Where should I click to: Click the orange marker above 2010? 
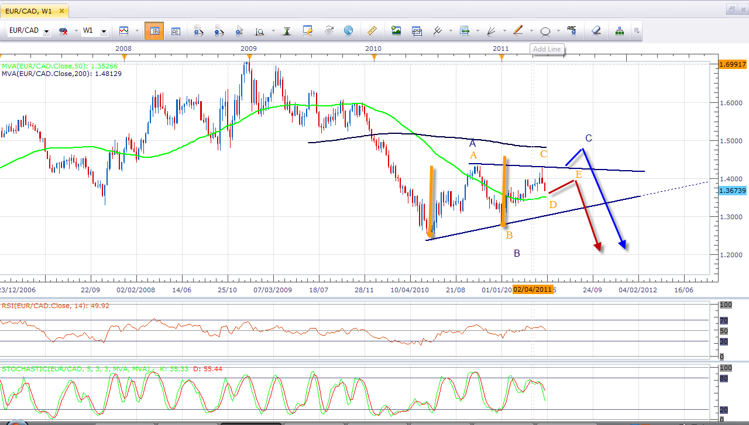pos(373,57)
